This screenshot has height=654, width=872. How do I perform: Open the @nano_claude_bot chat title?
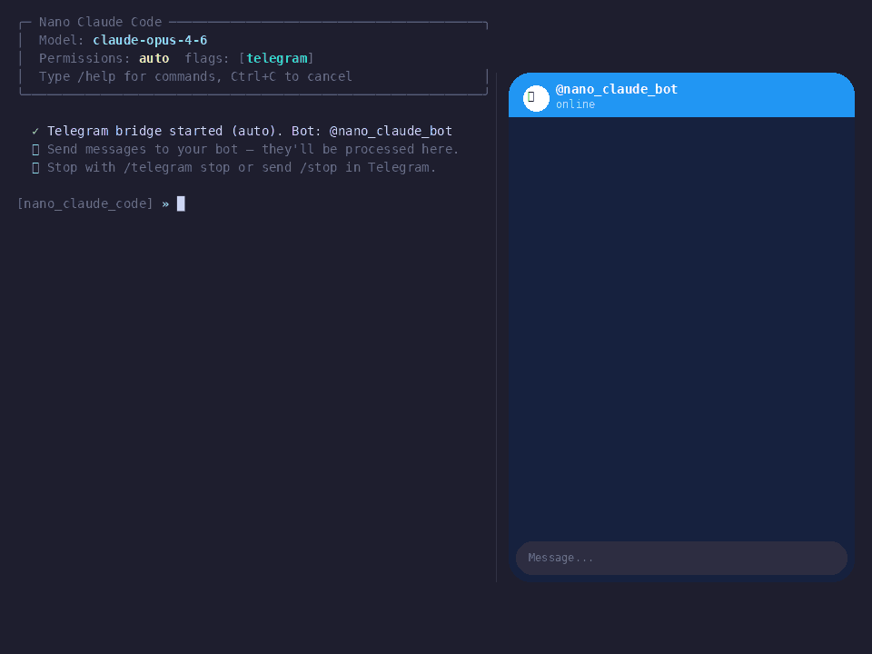tap(616, 89)
